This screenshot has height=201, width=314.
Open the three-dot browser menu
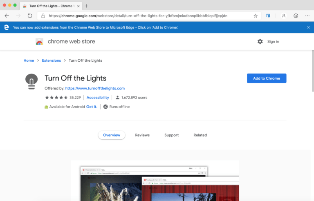pyautogui.click(x=307, y=16)
